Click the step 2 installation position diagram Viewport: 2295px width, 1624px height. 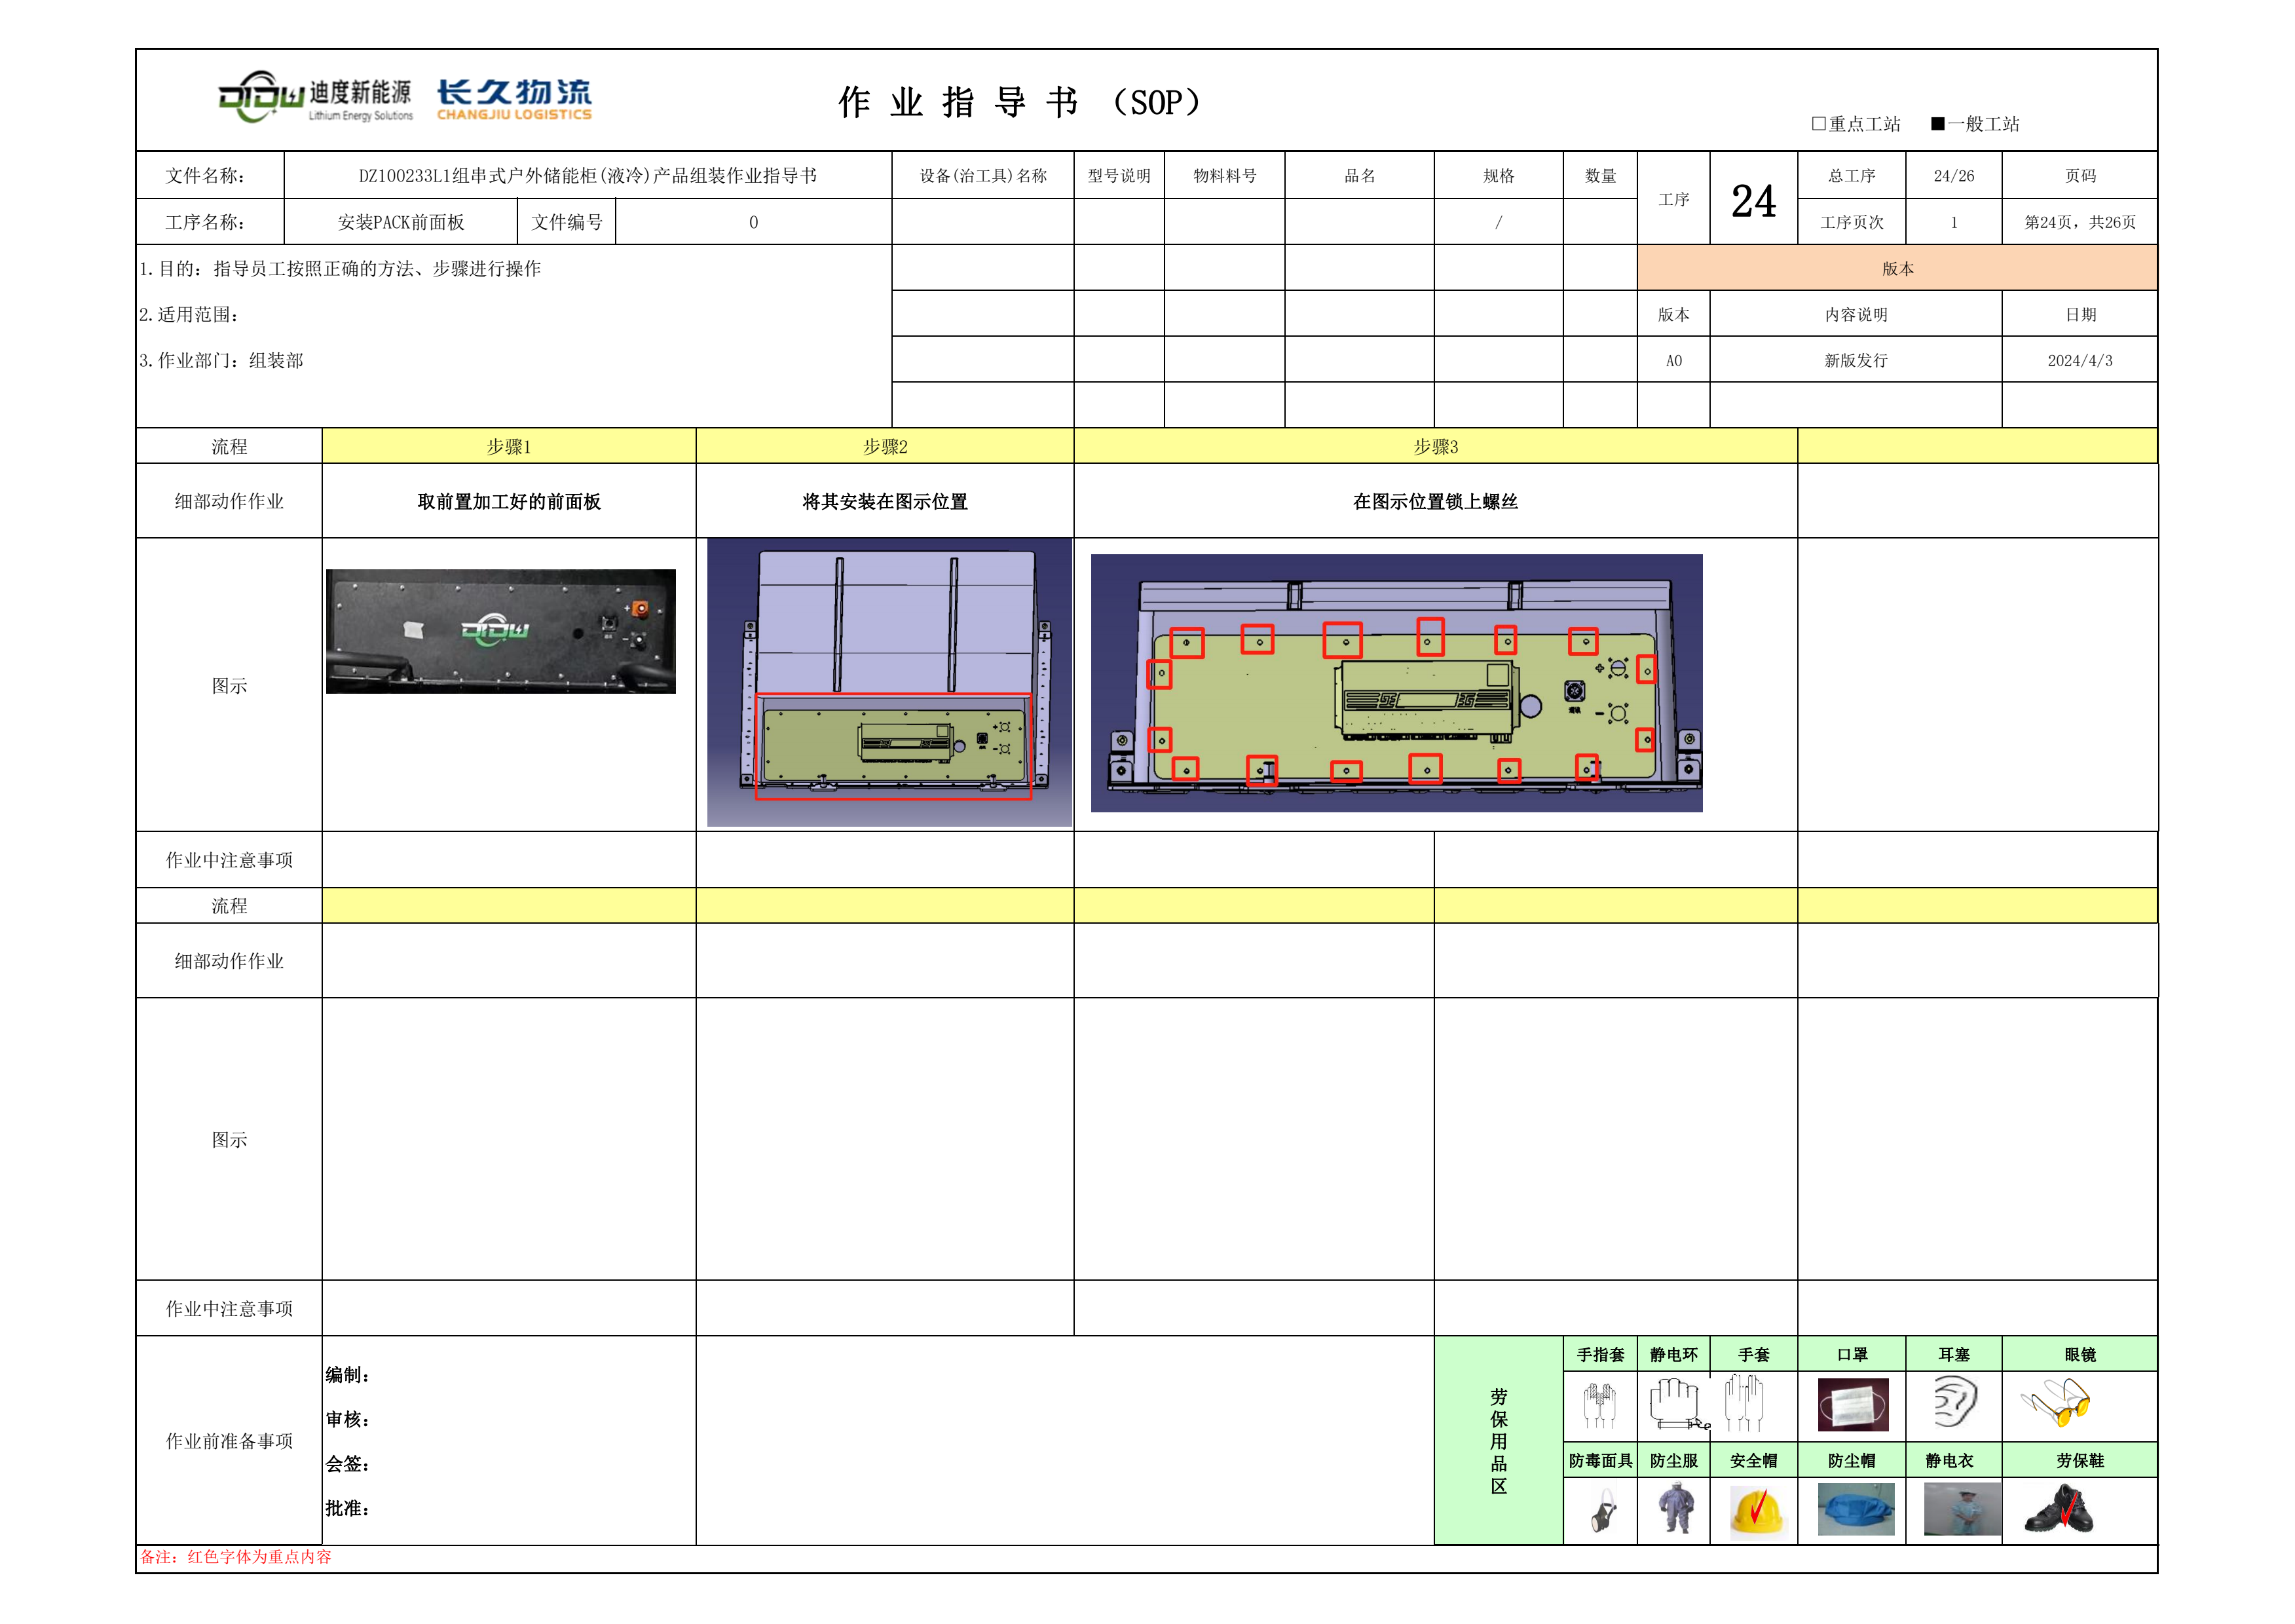pos(889,682)
